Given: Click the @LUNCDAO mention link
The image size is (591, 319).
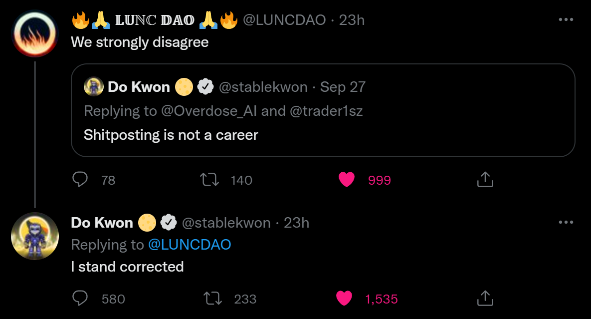Looking at the screenshot, I should [190, 245].
